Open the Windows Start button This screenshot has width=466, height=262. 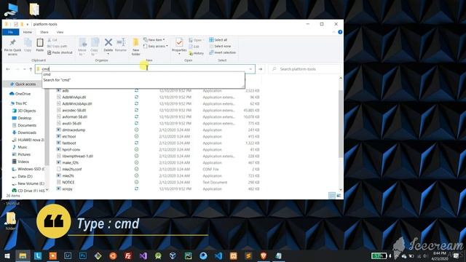tap(7, 255)
